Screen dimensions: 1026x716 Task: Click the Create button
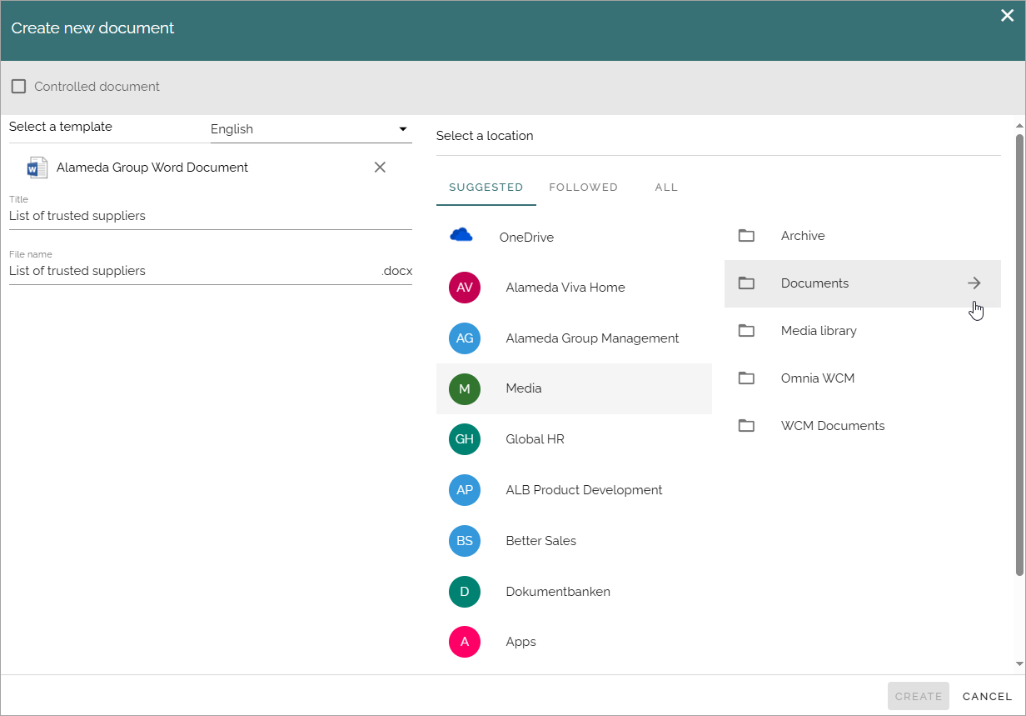coord(919,696)
